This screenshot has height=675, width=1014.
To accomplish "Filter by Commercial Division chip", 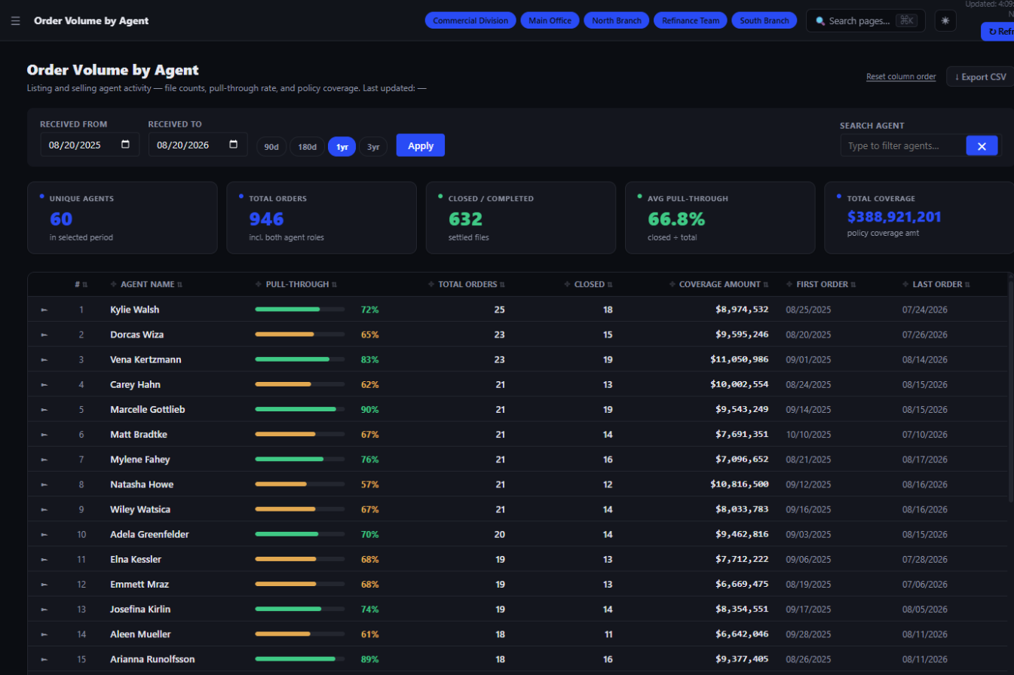I will coord(471,20).
